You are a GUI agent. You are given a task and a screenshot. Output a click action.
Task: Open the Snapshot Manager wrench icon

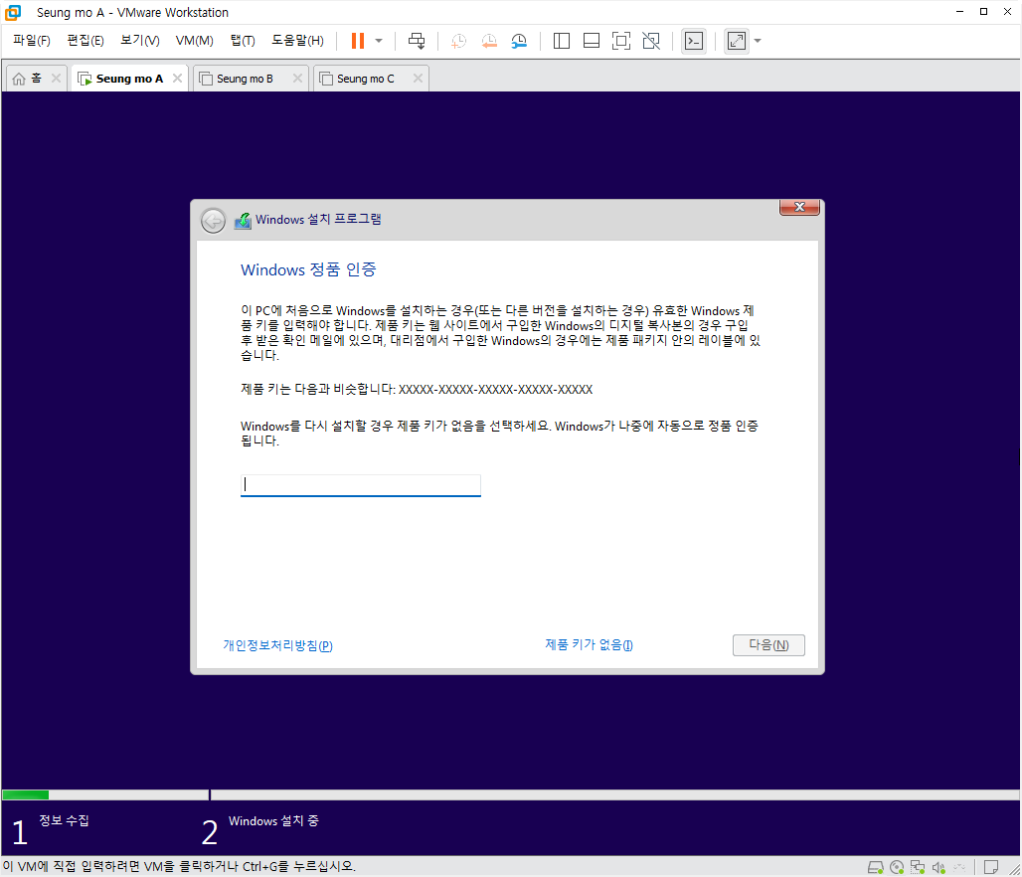519,41
